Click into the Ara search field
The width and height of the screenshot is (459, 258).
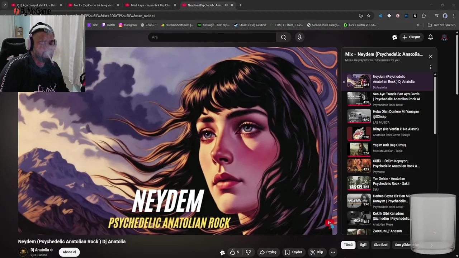(212, 37)
